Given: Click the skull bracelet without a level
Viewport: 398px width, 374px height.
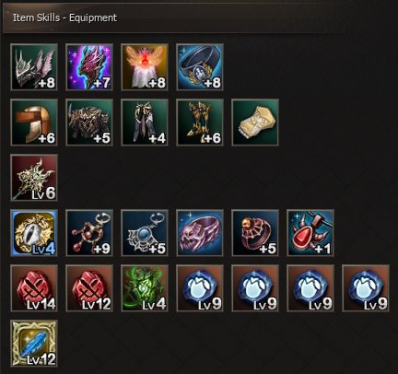Looking at the screenshot, I should (x=200, y=233).
